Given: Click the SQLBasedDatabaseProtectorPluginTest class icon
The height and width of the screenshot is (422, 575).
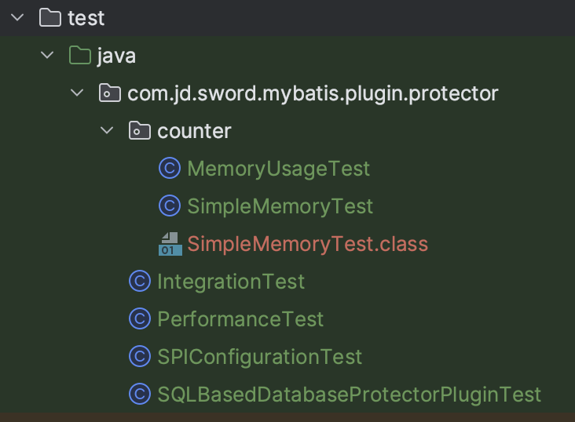Looking at the screenshot, I should coord(140,394).
